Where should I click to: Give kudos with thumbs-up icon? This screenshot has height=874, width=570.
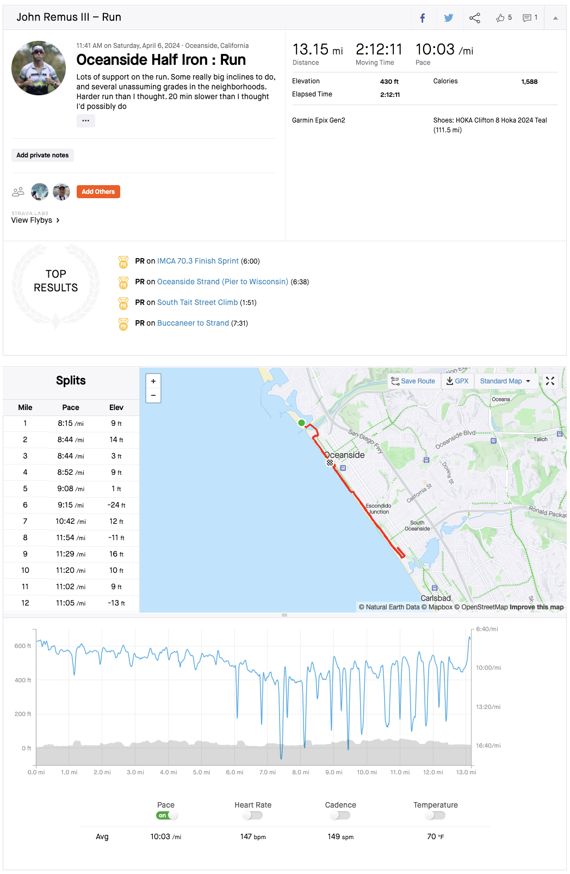coord(501,18)
